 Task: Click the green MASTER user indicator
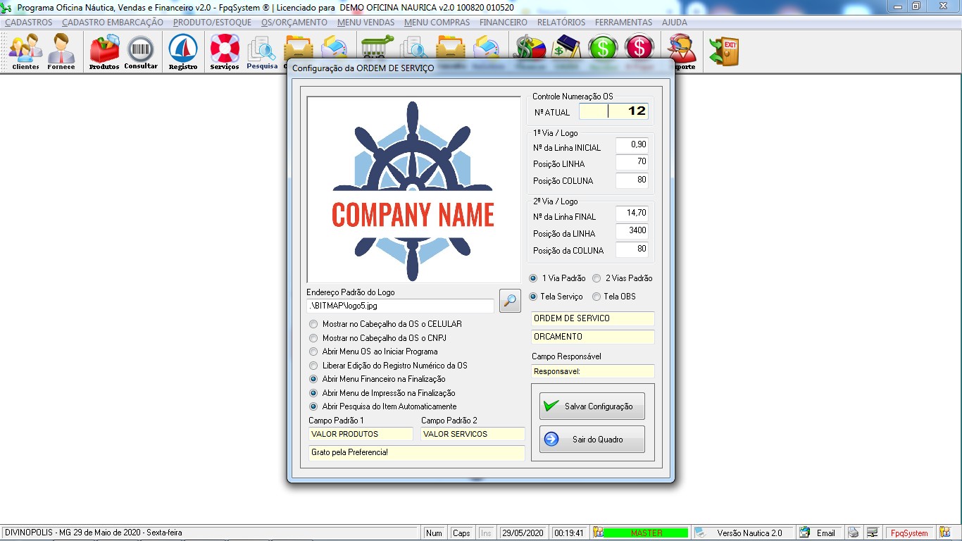coord(646,533)
